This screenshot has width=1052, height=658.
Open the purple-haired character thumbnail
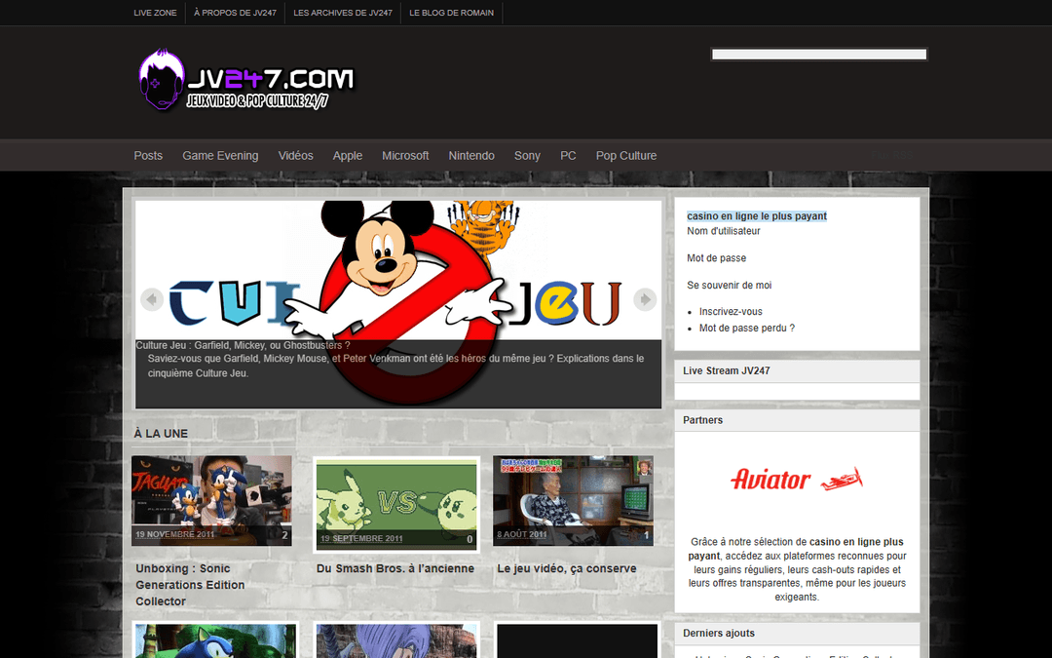[x=396, y=640]
